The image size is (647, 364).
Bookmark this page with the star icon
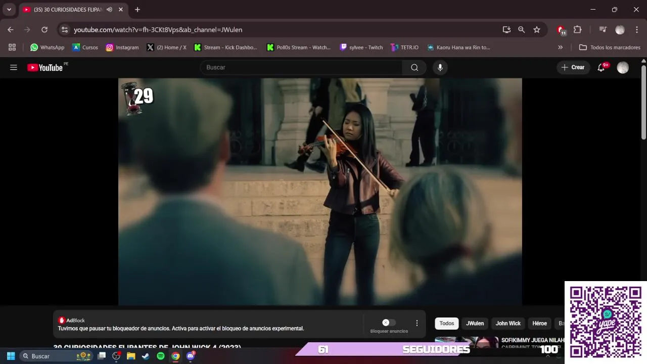click(x=537, y=30)
